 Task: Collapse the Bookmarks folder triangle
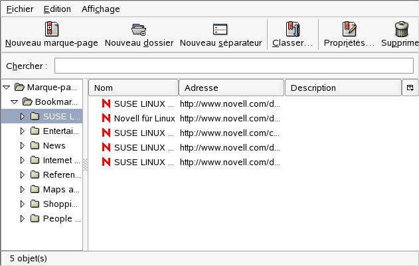15,102
